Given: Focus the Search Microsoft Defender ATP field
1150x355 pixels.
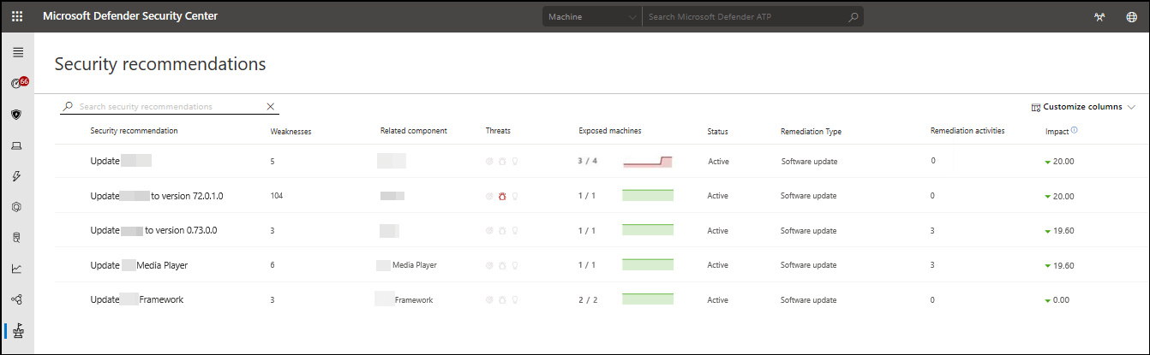Looking at the screenshot, I should point(746,16).
